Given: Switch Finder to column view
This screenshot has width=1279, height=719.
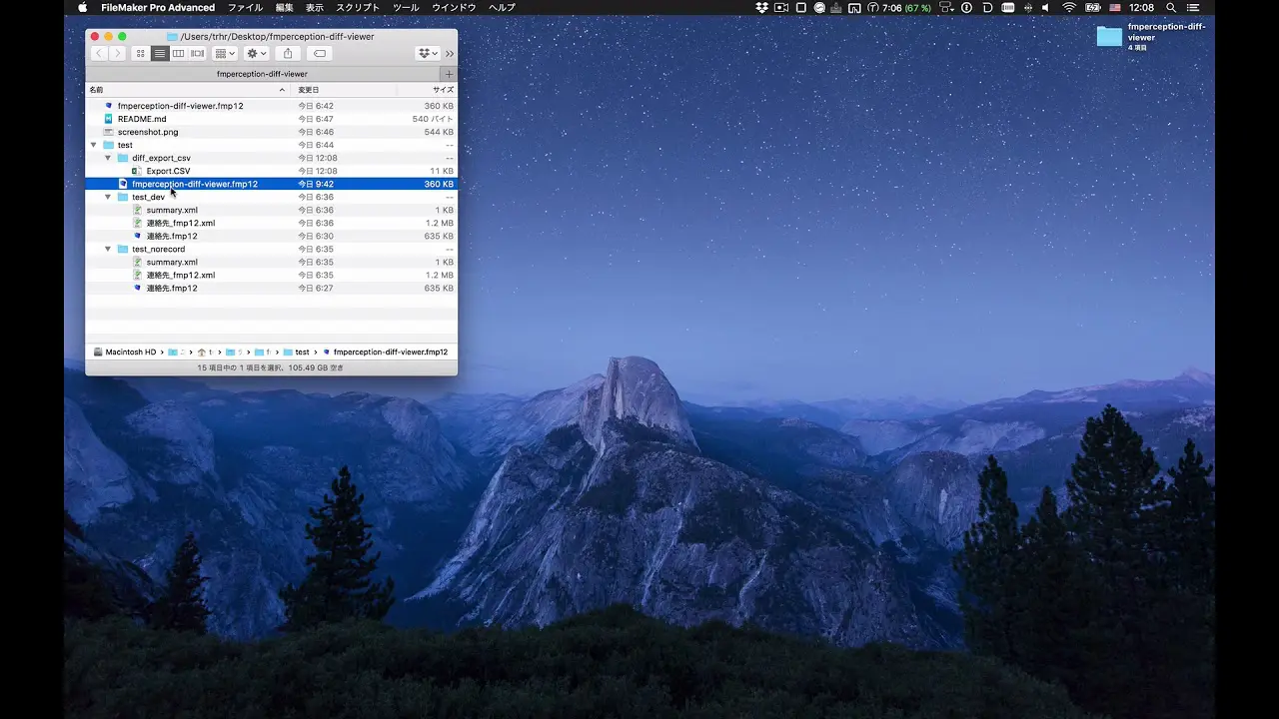Looking at the screenshot, I should [178, 54].
